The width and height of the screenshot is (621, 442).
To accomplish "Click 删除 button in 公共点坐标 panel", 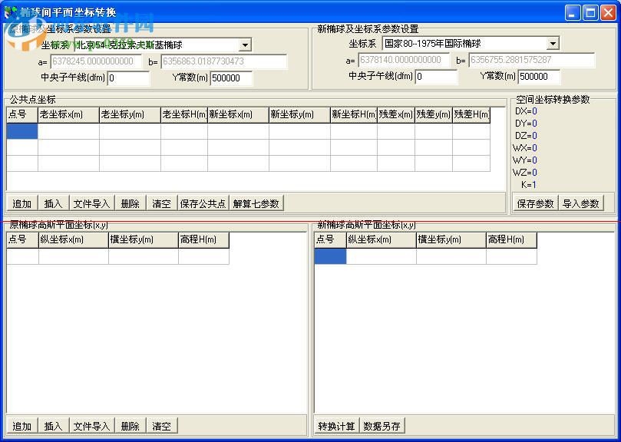I will 130,203.
